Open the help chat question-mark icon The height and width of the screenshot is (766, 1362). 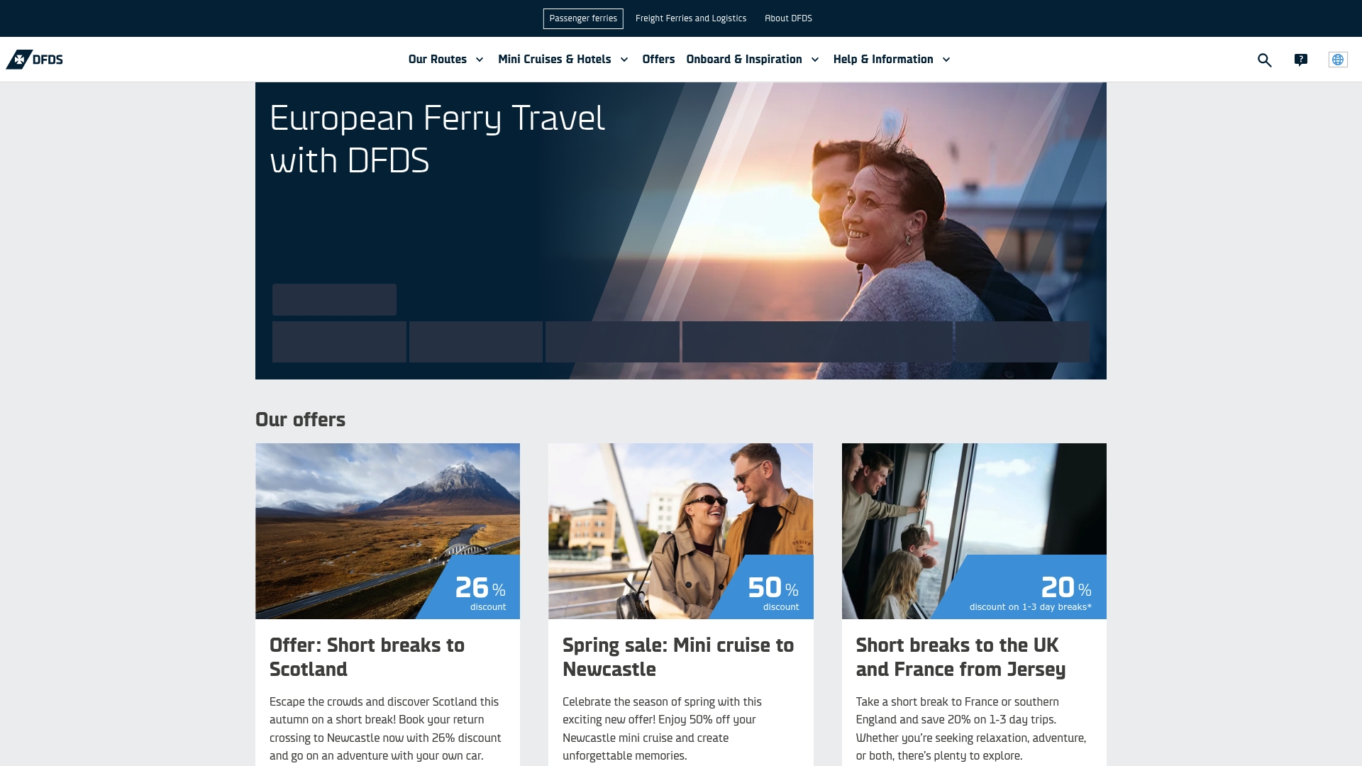[1302, 60]
